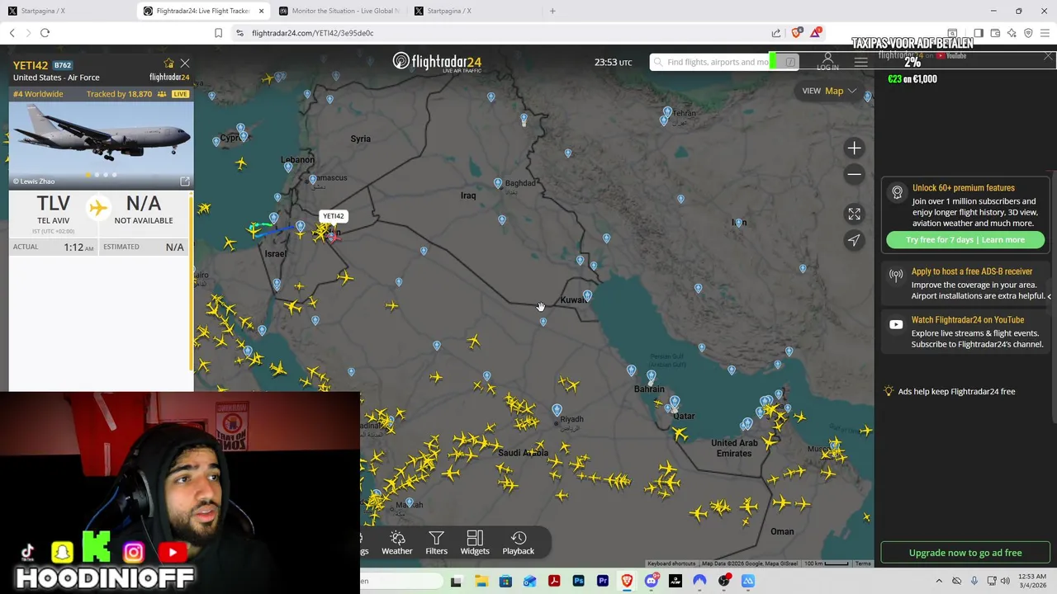Open a new browser tab

coord(552,11)
